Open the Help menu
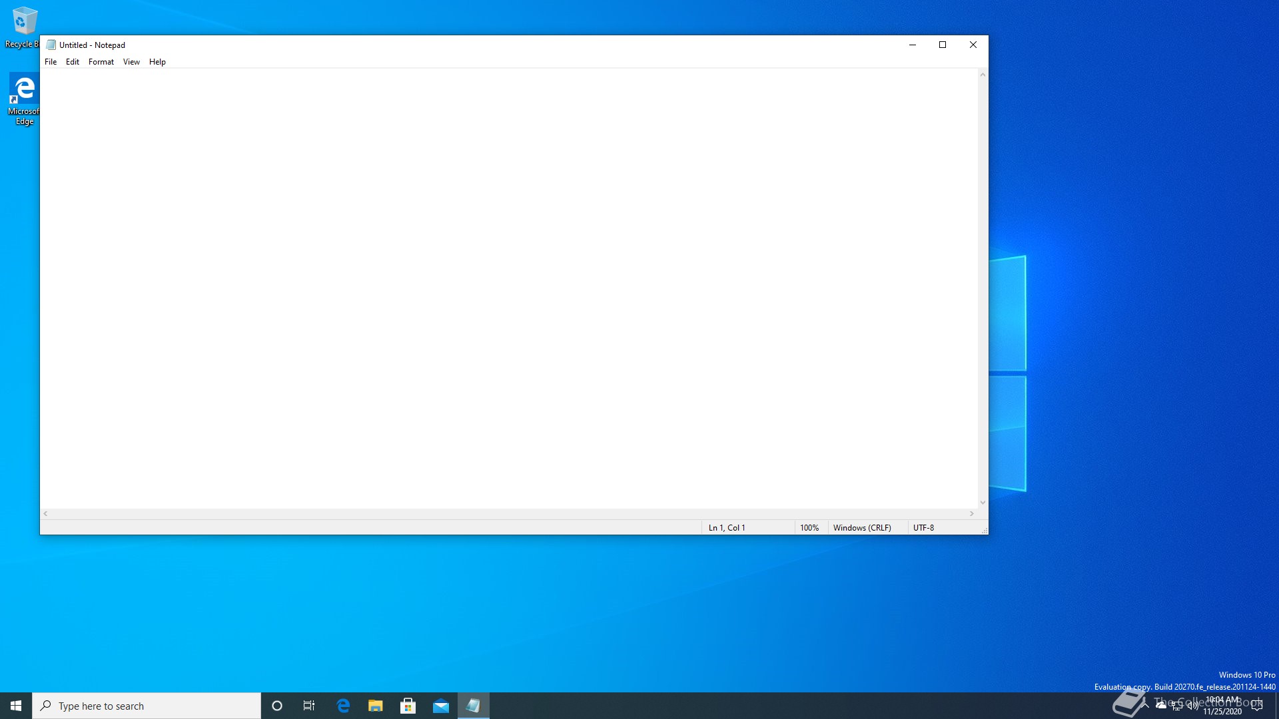Screen dimensions: 1279x719 pyautogui.click(x=157, y=62)
